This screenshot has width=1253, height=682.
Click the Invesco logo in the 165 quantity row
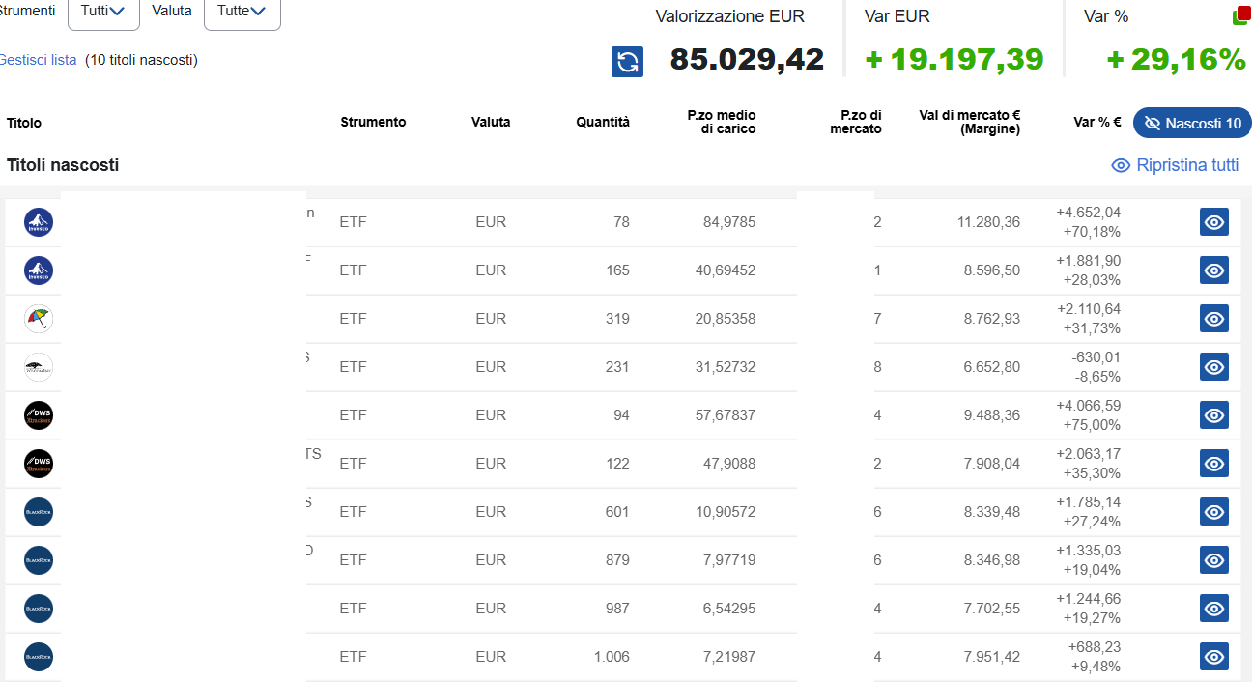39,270
